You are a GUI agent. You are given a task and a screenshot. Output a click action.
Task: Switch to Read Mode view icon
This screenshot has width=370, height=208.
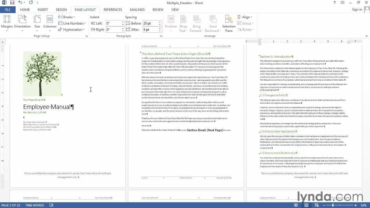tap(296, 205)
